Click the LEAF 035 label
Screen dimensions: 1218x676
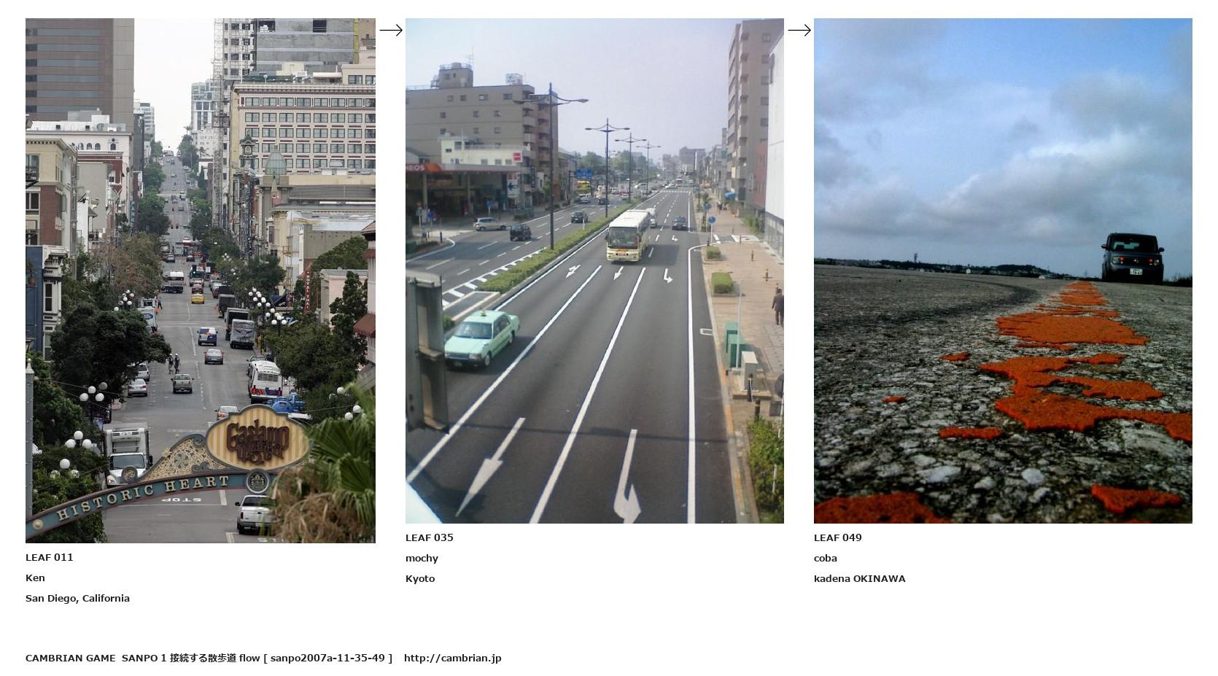[430, 537]
